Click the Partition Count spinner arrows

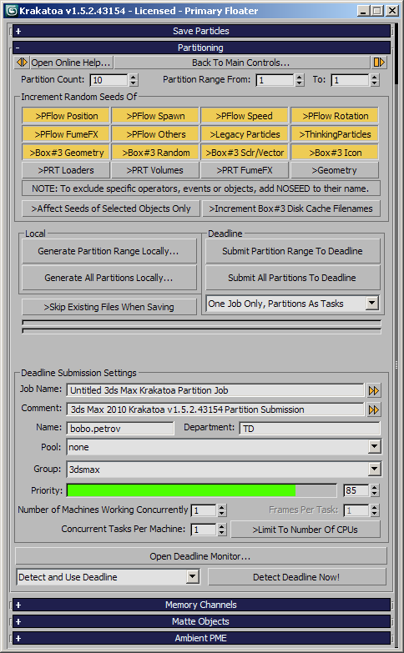(133, 80)
